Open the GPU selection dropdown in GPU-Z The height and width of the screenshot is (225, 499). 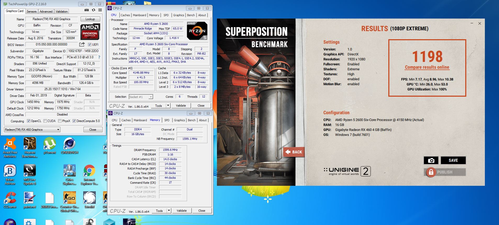[x=32, y=130]
